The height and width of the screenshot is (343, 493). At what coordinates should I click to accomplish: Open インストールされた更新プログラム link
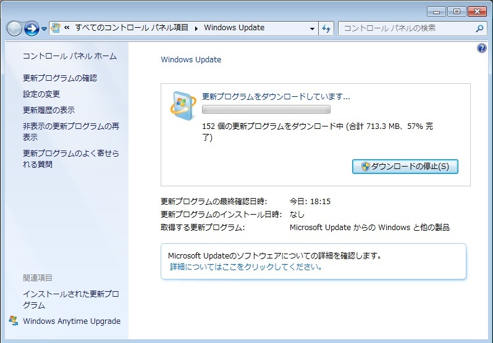71,299
